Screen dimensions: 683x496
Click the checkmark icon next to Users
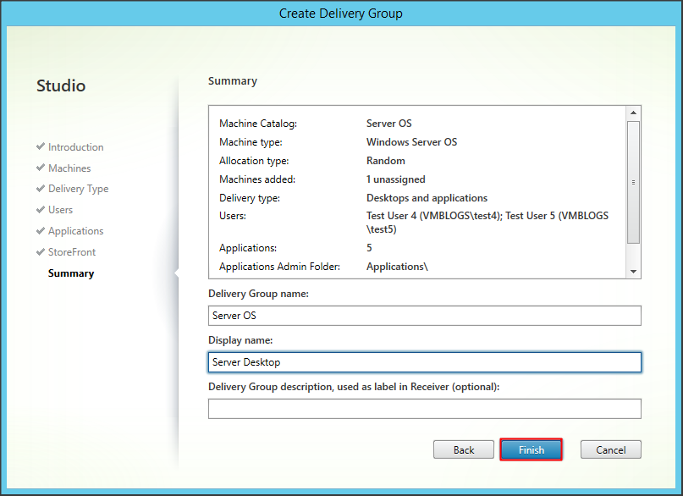coord(41,209)
